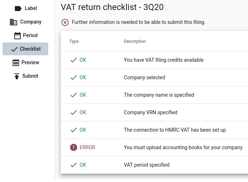Click the Type column header
Image resolution: width=248 pixels, height=182 pixels.
[74, 41]
